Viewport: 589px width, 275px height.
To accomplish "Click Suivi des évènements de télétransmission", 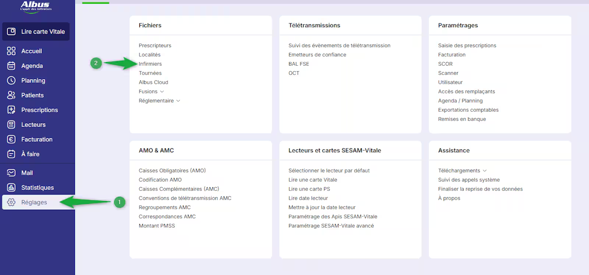I will (339, 46).
